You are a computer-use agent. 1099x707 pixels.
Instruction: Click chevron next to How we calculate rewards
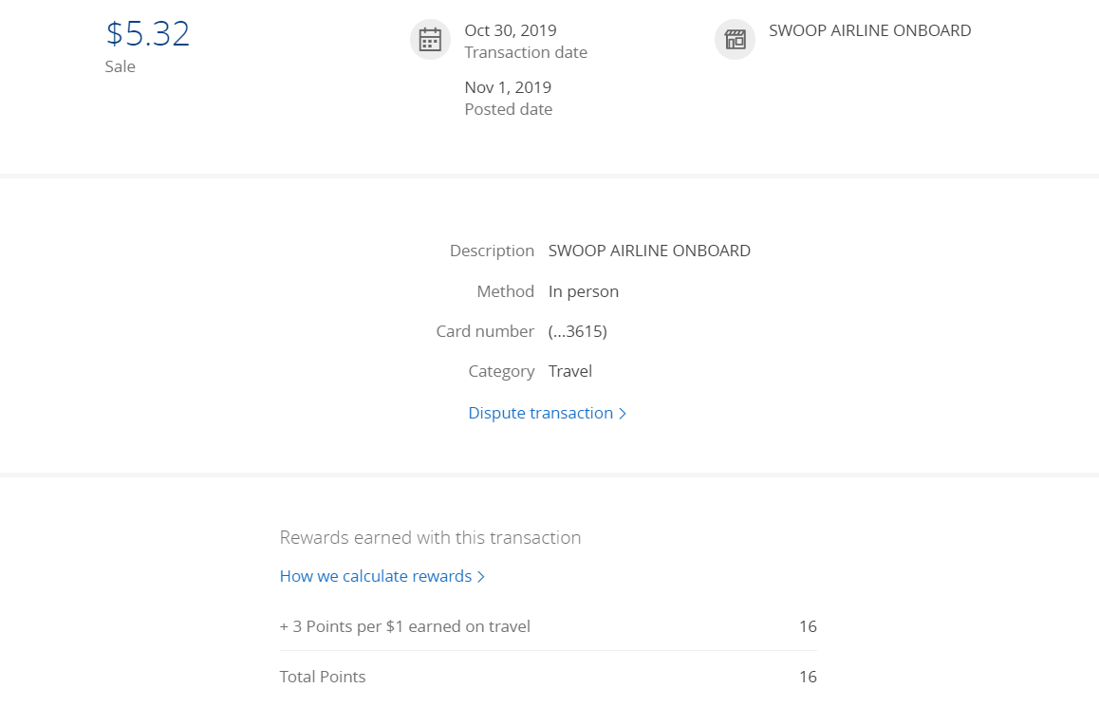click(481, 577)
